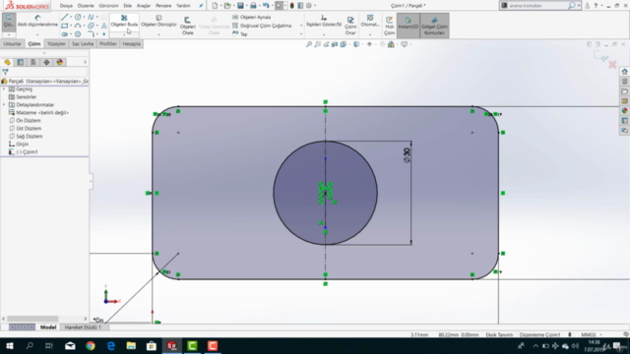The image size is (630, 354).
Task: Choose the Polygon sketch tool
Action: [x=78, y=34]
